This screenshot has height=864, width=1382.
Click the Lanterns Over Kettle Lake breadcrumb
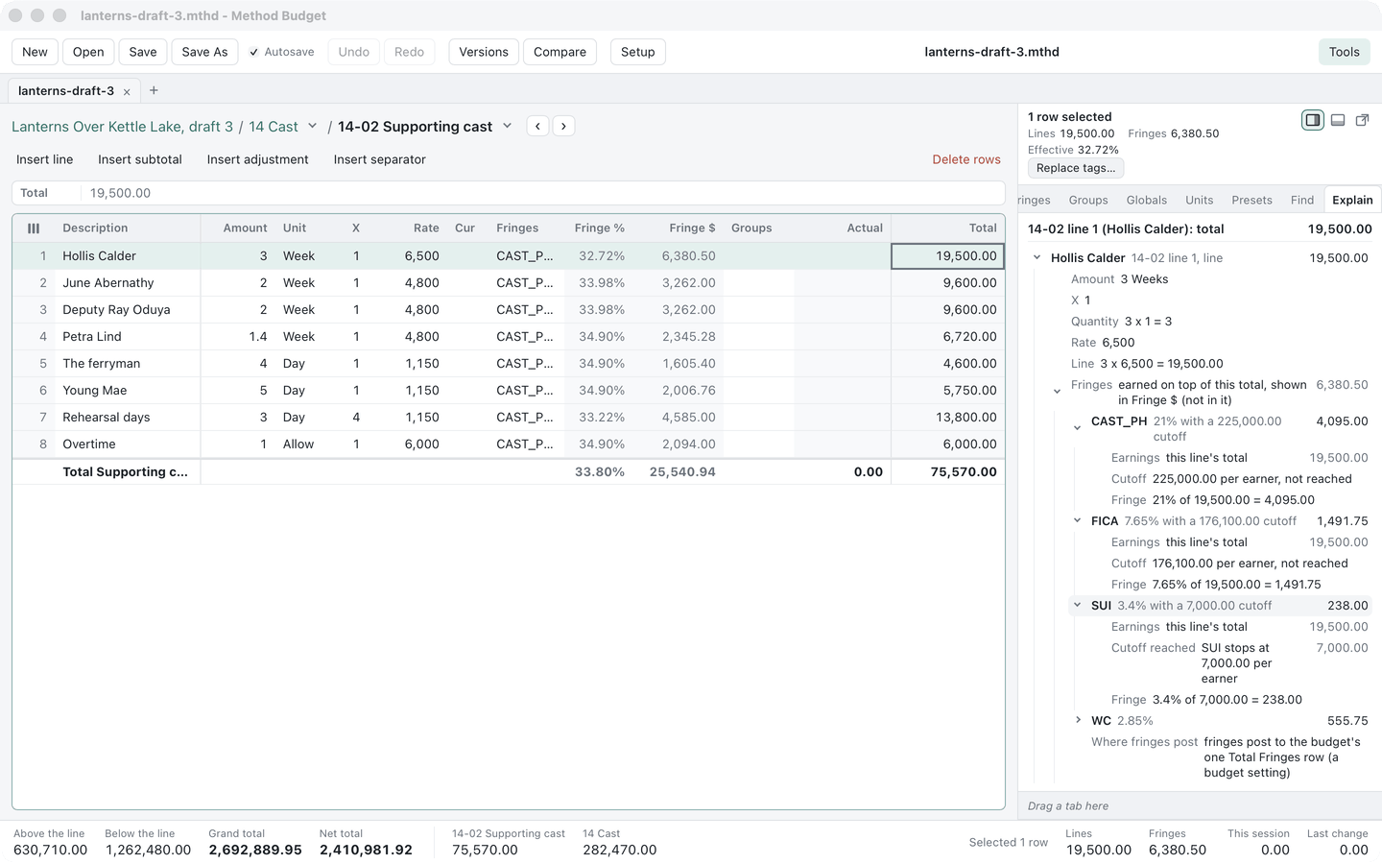(x=122, y=127)
